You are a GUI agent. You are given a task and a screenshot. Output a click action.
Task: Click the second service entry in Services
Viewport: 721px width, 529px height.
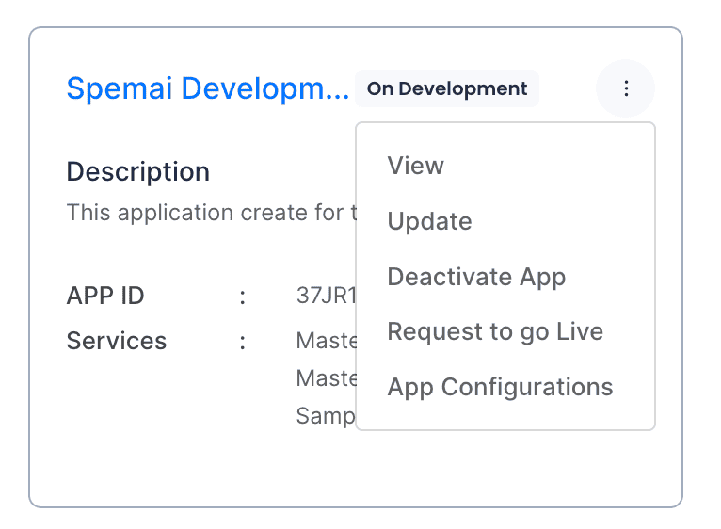[x=326, y=377]
